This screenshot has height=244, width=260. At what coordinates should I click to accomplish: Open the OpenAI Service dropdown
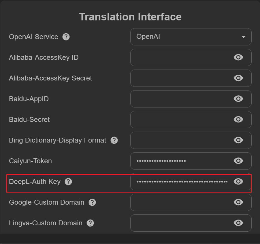191,37
